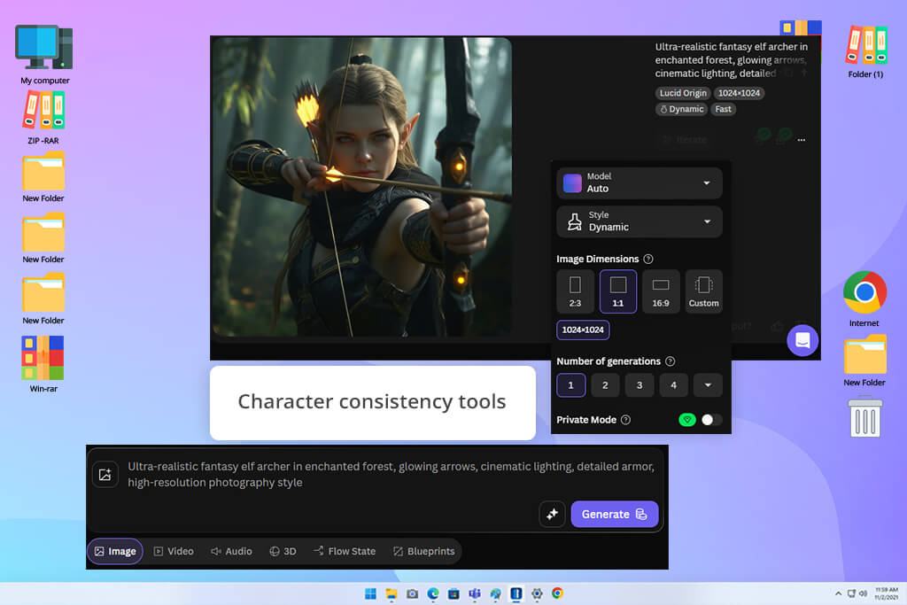
Task: Click the Fast tag
Action: click(x=723, y=109)
